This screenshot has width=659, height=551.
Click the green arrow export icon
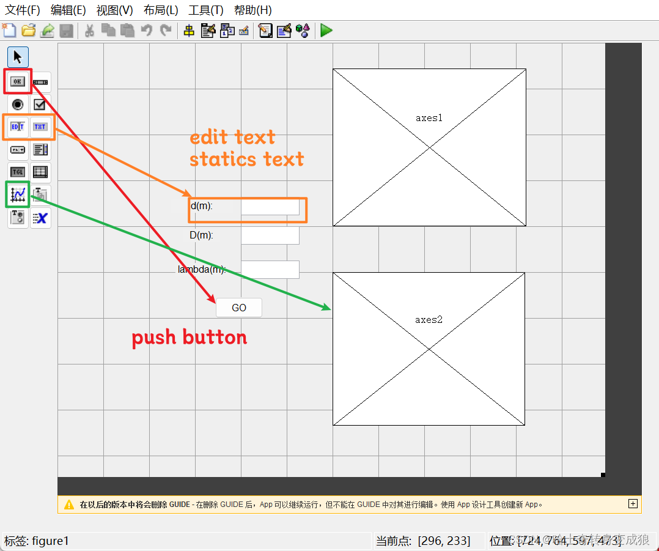(47, 31)
